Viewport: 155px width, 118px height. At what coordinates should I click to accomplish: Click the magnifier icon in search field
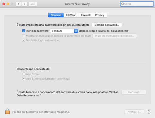coord(122,4)
